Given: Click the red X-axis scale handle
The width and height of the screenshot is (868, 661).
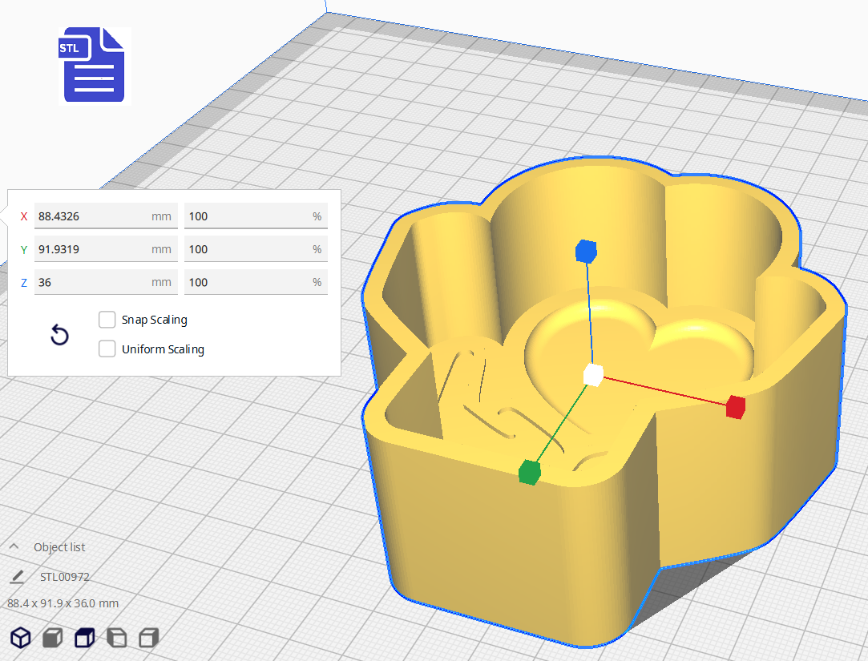Looking at the screenshot, I should 735,407.
